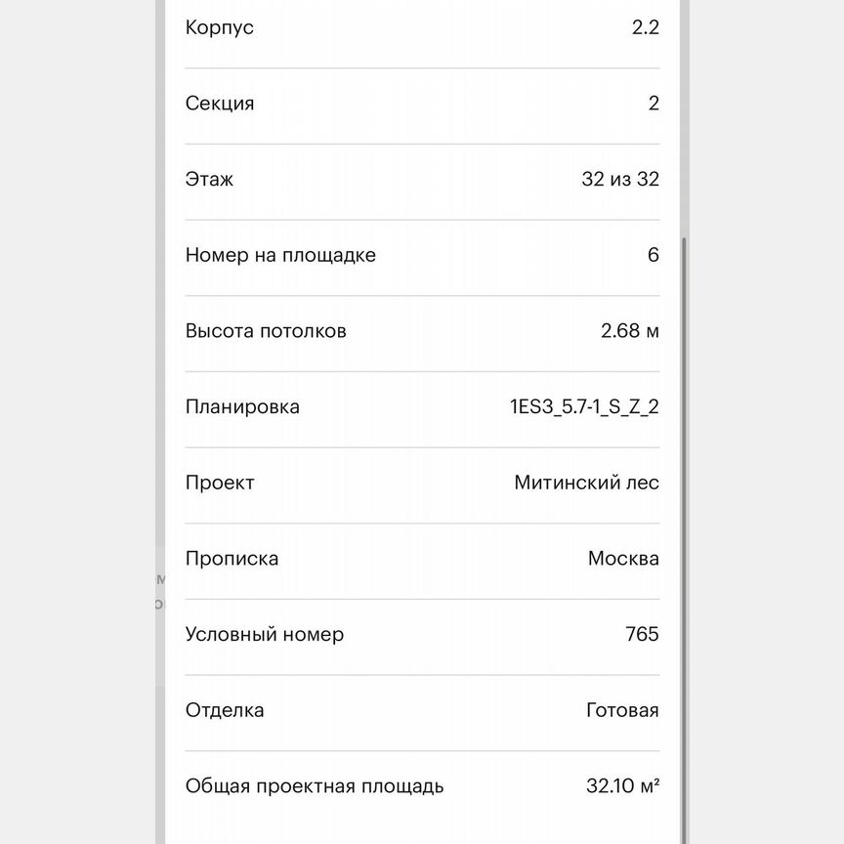
Task: Open the Митинский лес project entry
Action: (587, 483)
